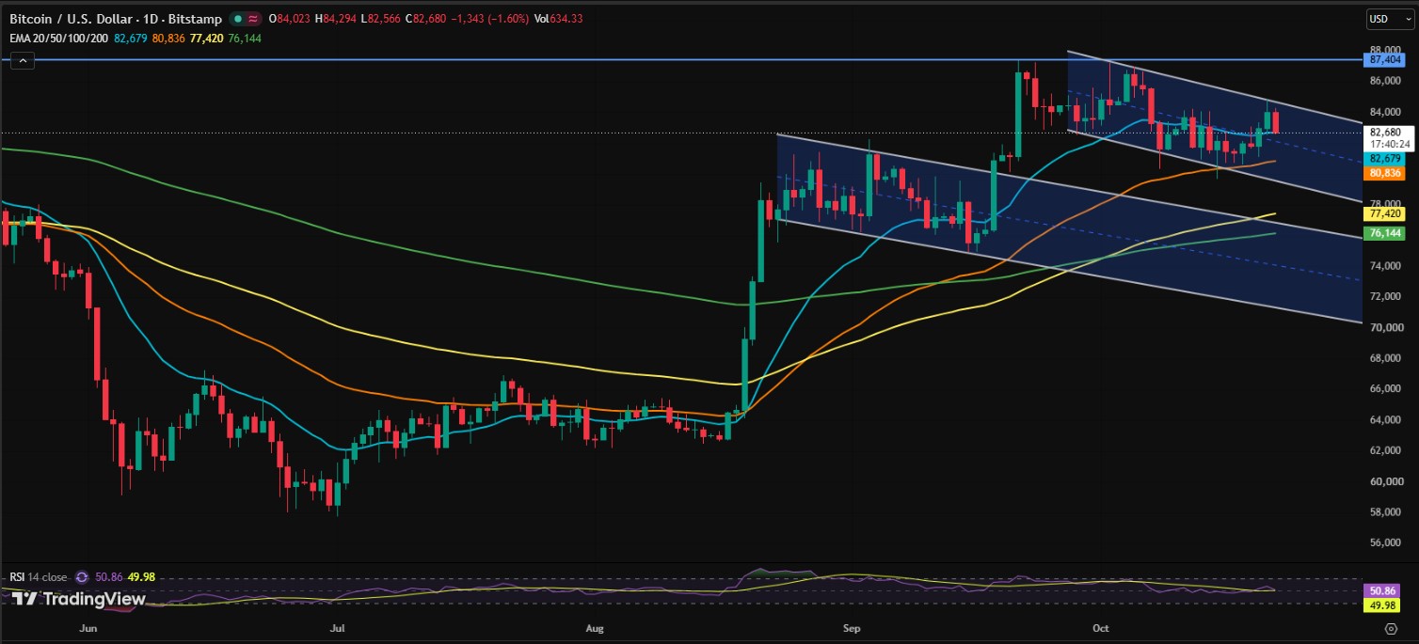Click the Jul label on the time axis
1419x644 pixels.
[335, 626]
